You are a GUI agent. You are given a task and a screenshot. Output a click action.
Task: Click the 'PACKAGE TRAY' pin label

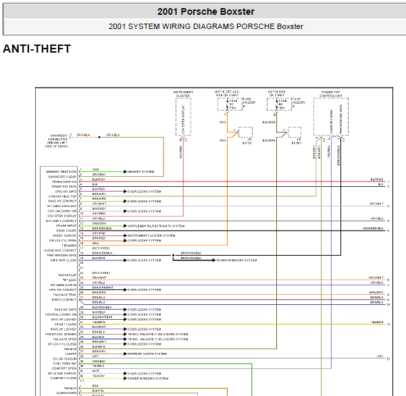coord(65,295)
